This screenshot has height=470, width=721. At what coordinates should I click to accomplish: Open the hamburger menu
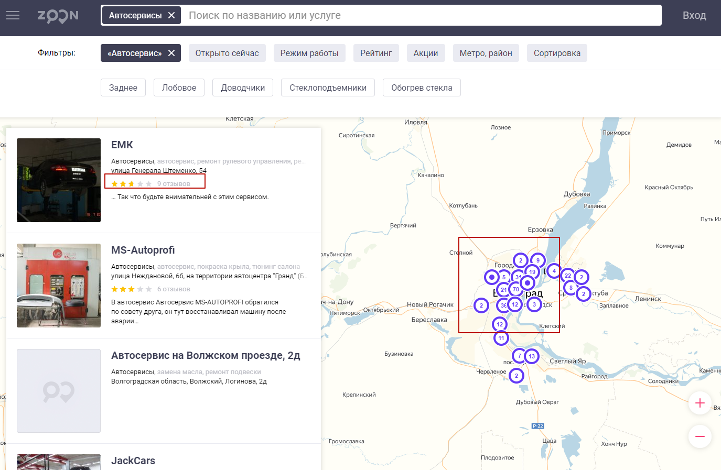pos(13,15)
